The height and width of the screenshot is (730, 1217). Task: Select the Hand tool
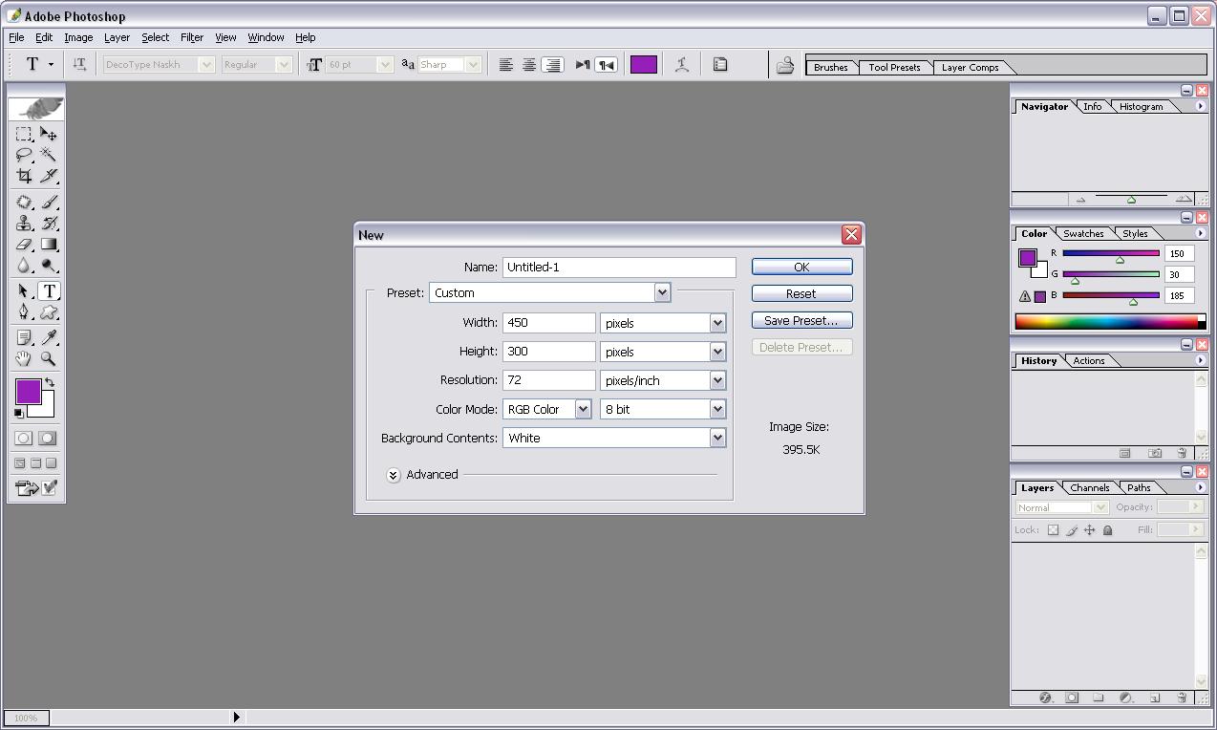coord(24,359)
